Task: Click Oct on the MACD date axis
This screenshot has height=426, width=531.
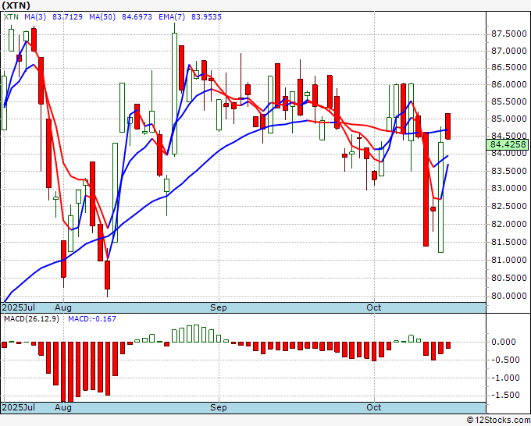Action: coord(374,407)
